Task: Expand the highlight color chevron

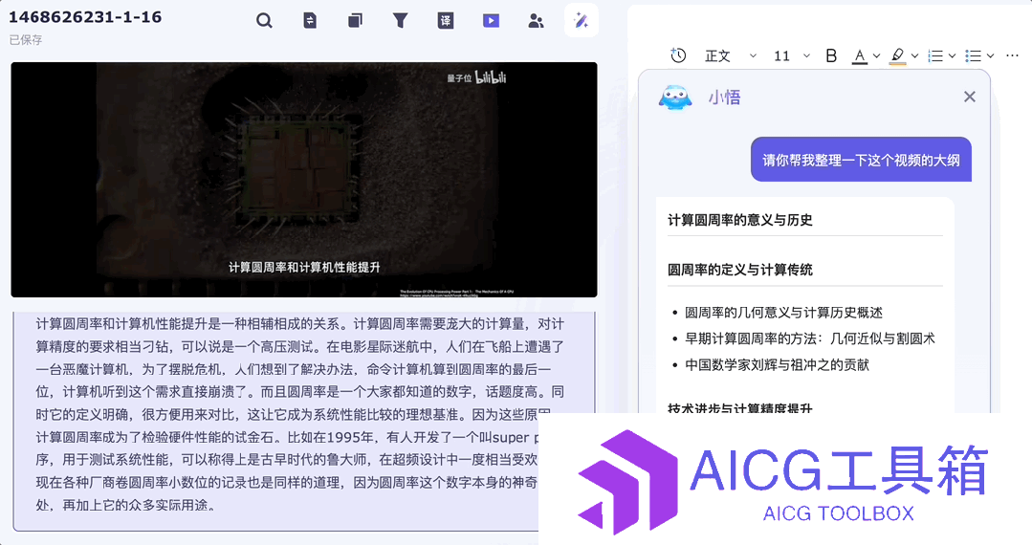Action: (914, 56)
